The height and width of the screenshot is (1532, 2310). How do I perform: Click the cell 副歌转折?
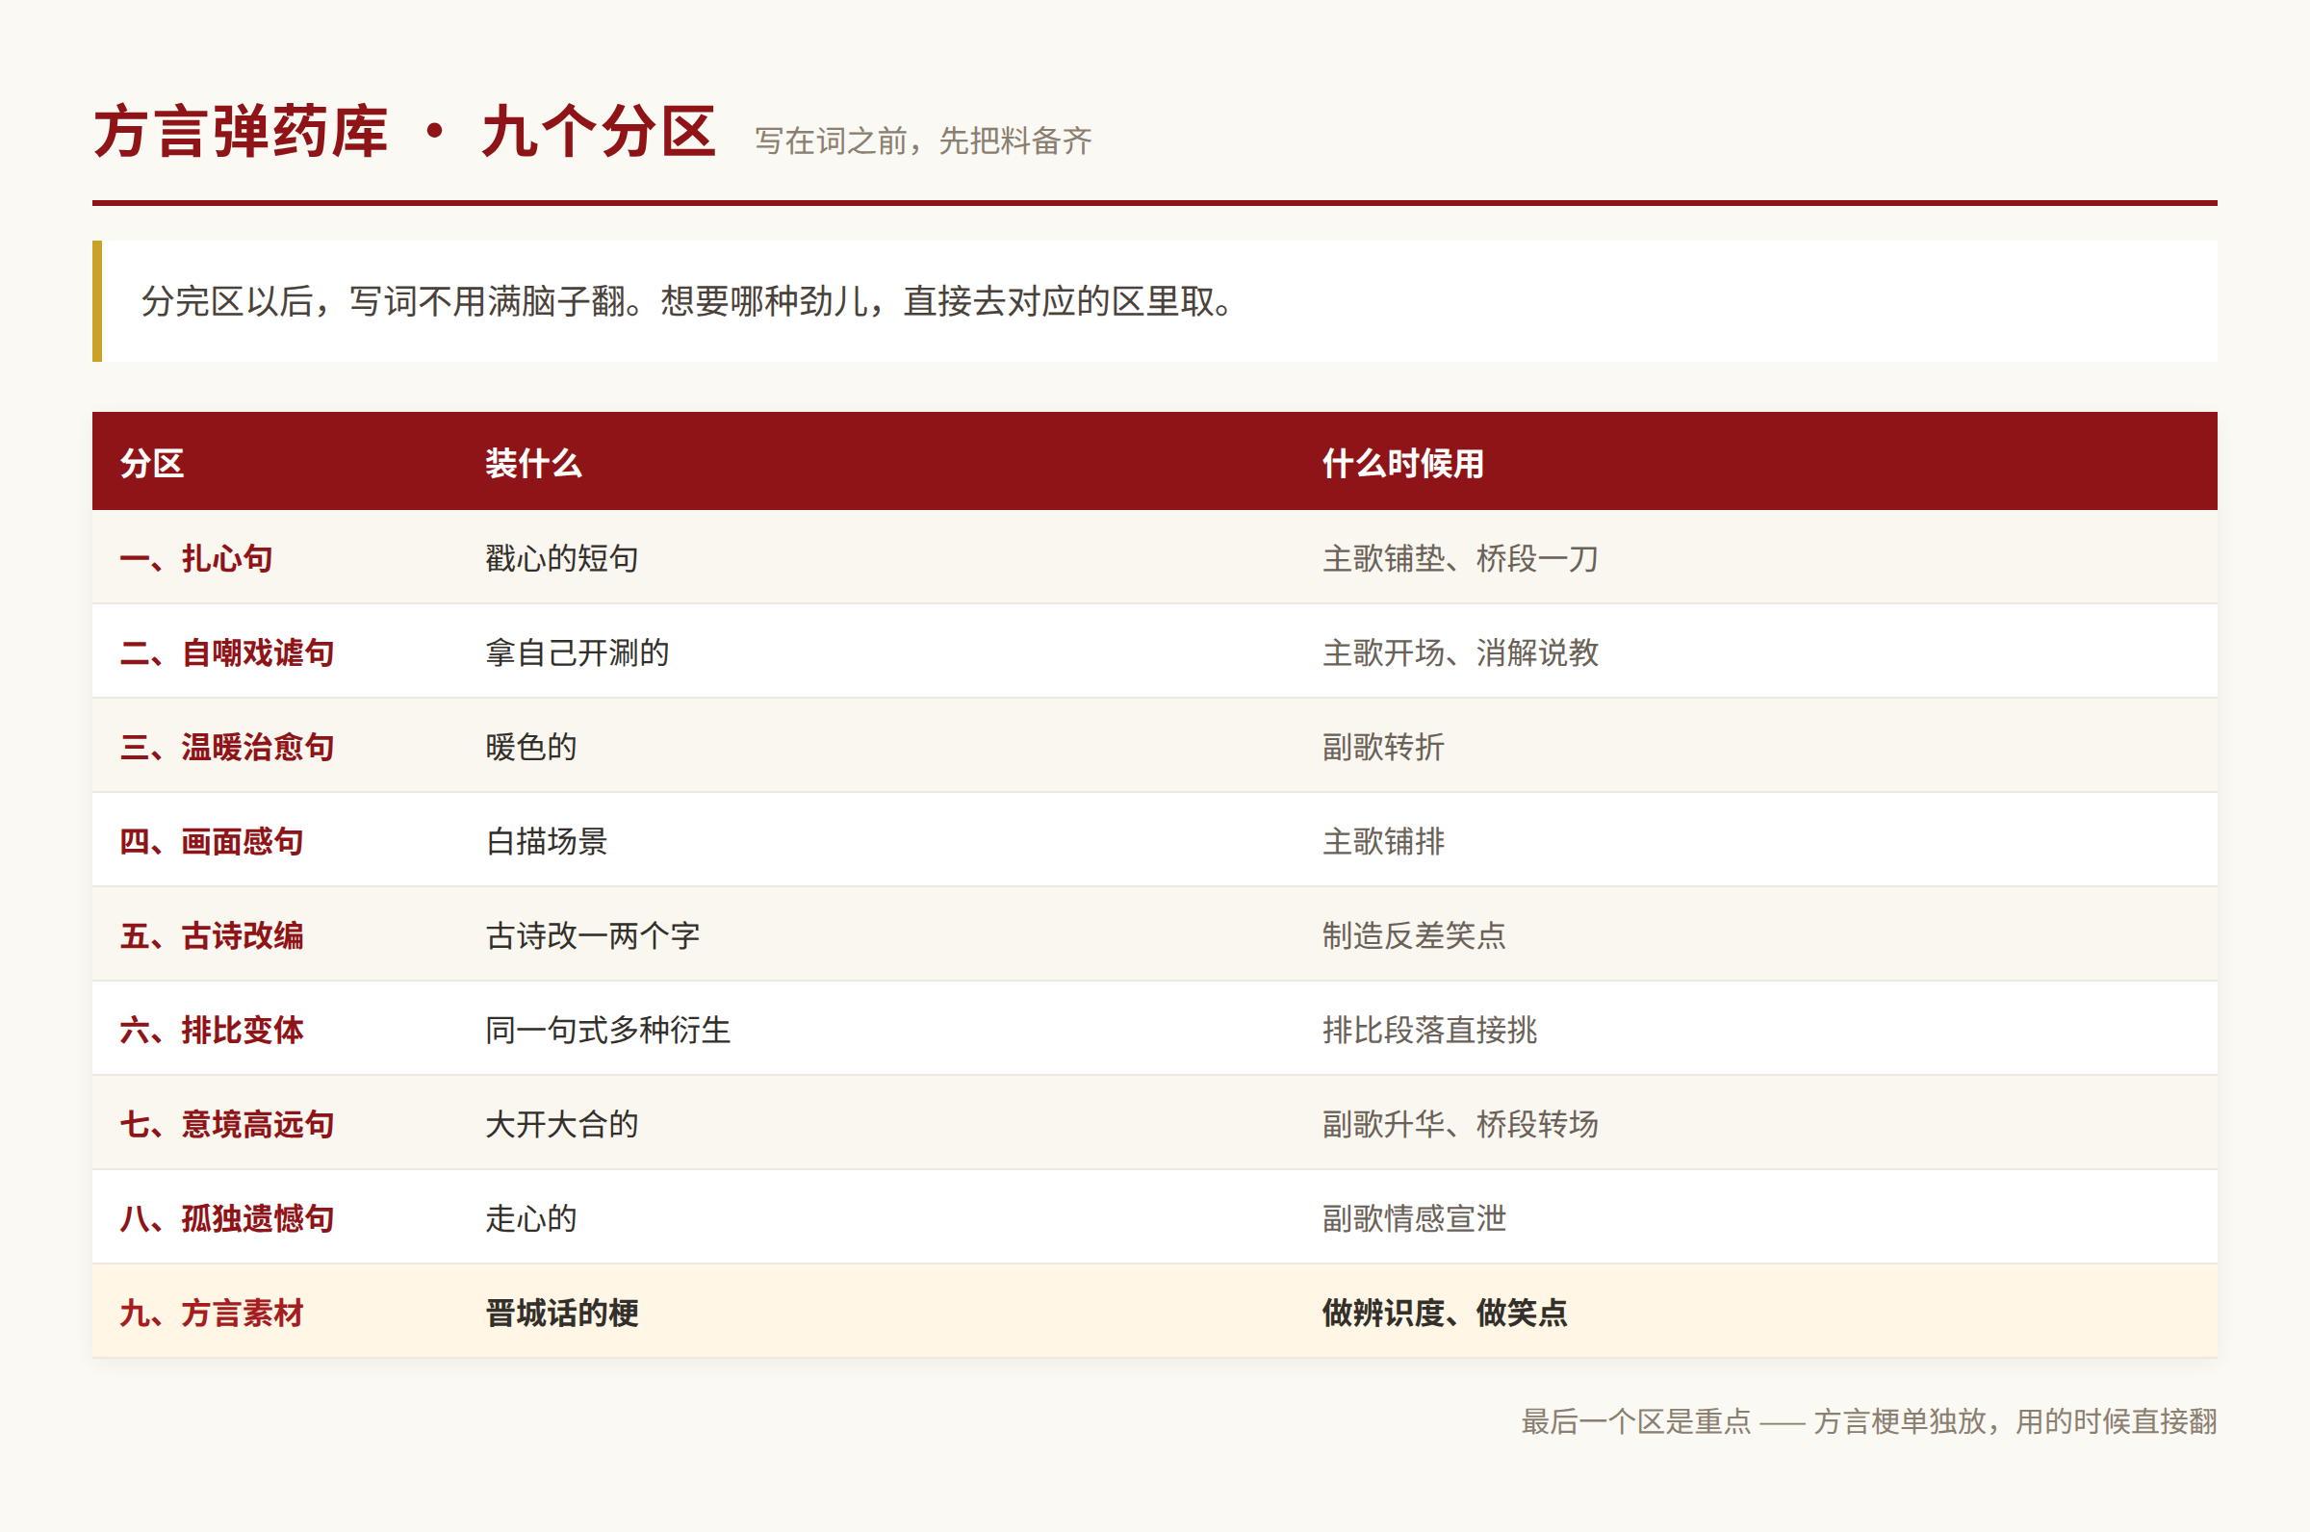click(x=1383, y=747)
